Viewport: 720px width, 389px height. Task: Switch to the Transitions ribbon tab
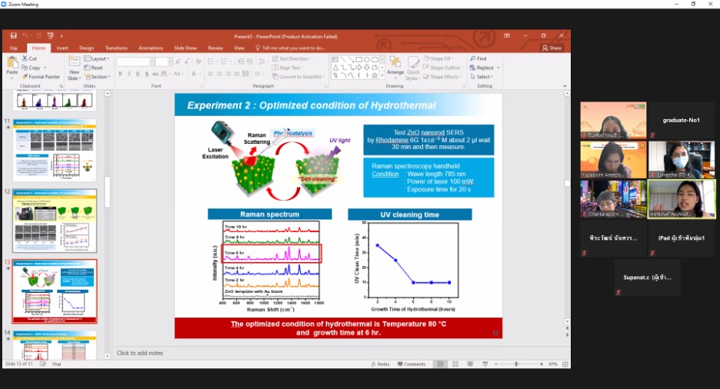point(116,48)
